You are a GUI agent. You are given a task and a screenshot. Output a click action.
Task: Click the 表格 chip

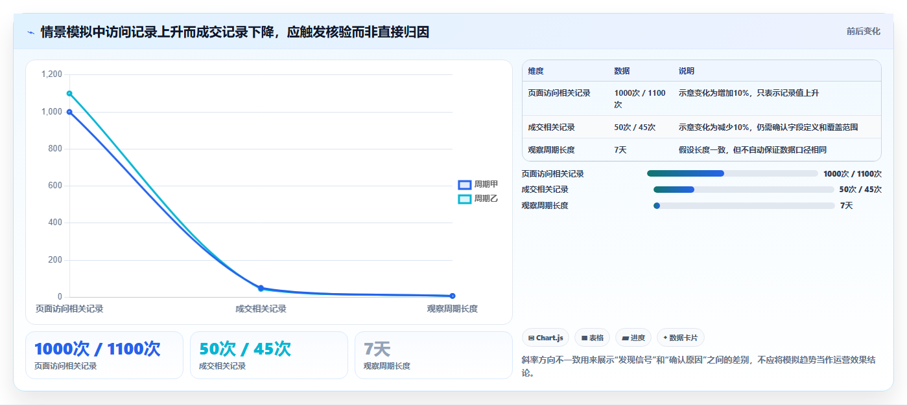click(592, 338)
